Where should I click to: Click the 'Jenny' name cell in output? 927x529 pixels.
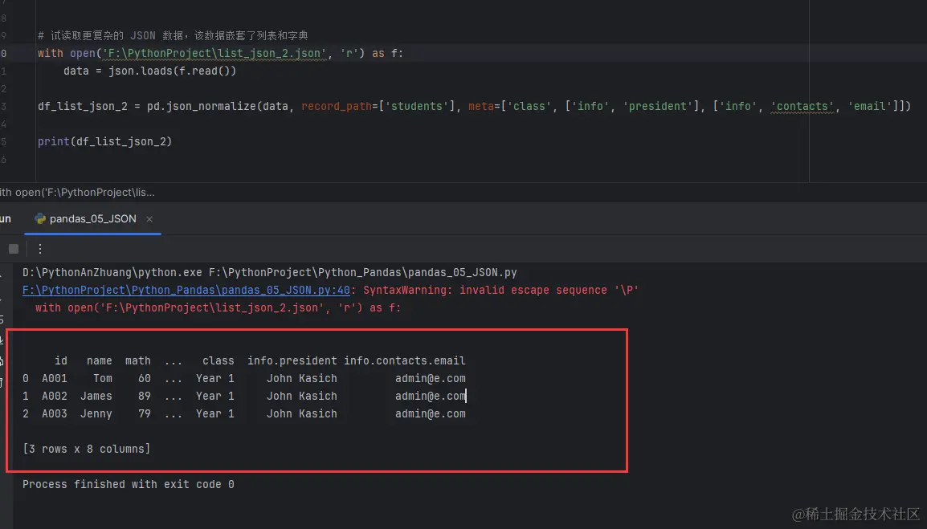(x=96, y=413)
